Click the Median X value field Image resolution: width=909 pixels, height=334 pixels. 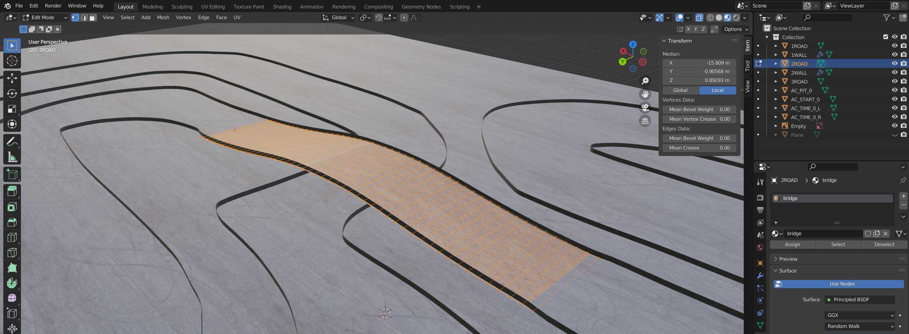pyautogui.click(x=699, y=63)
